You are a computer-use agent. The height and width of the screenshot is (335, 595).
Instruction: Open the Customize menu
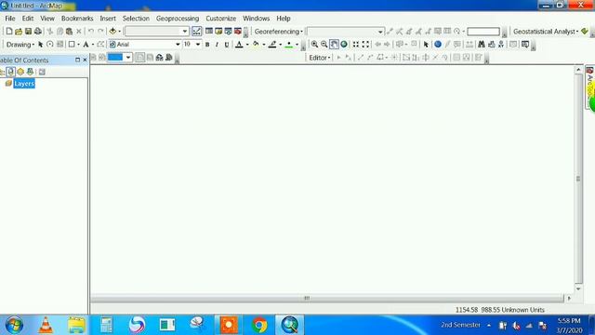point(221,19)
